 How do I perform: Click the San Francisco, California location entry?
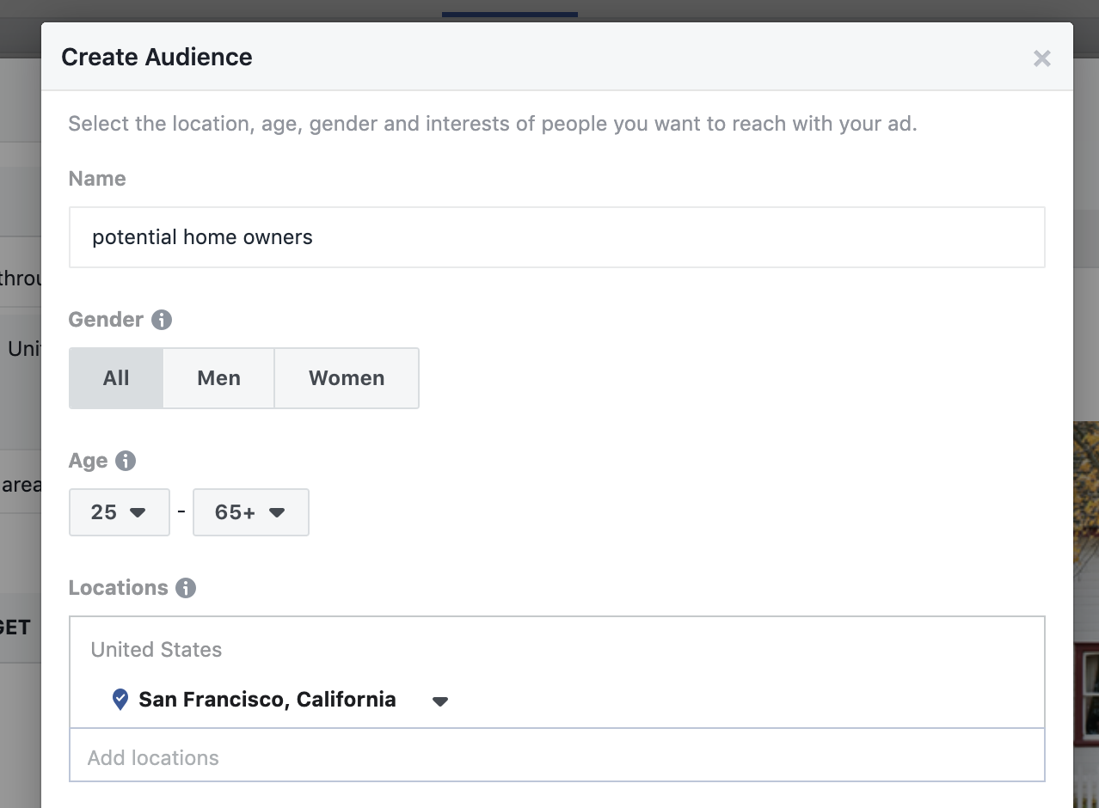click(267, 700)
